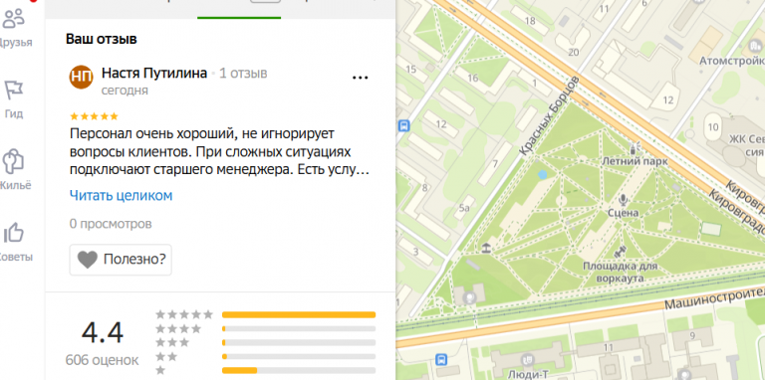Expand review with Читать целиком
Viewport: 765px width, 380px height.
(x=121, y=196)
